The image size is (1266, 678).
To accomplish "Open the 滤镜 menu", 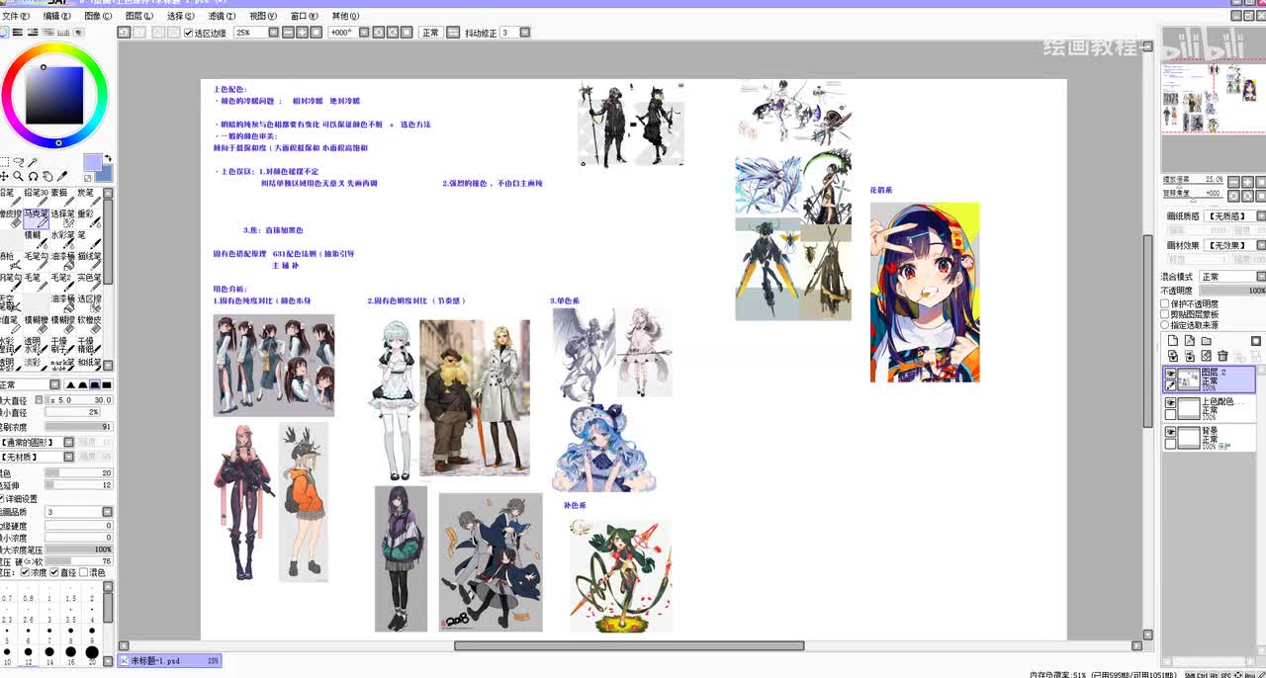I will [x=222, y=16].
